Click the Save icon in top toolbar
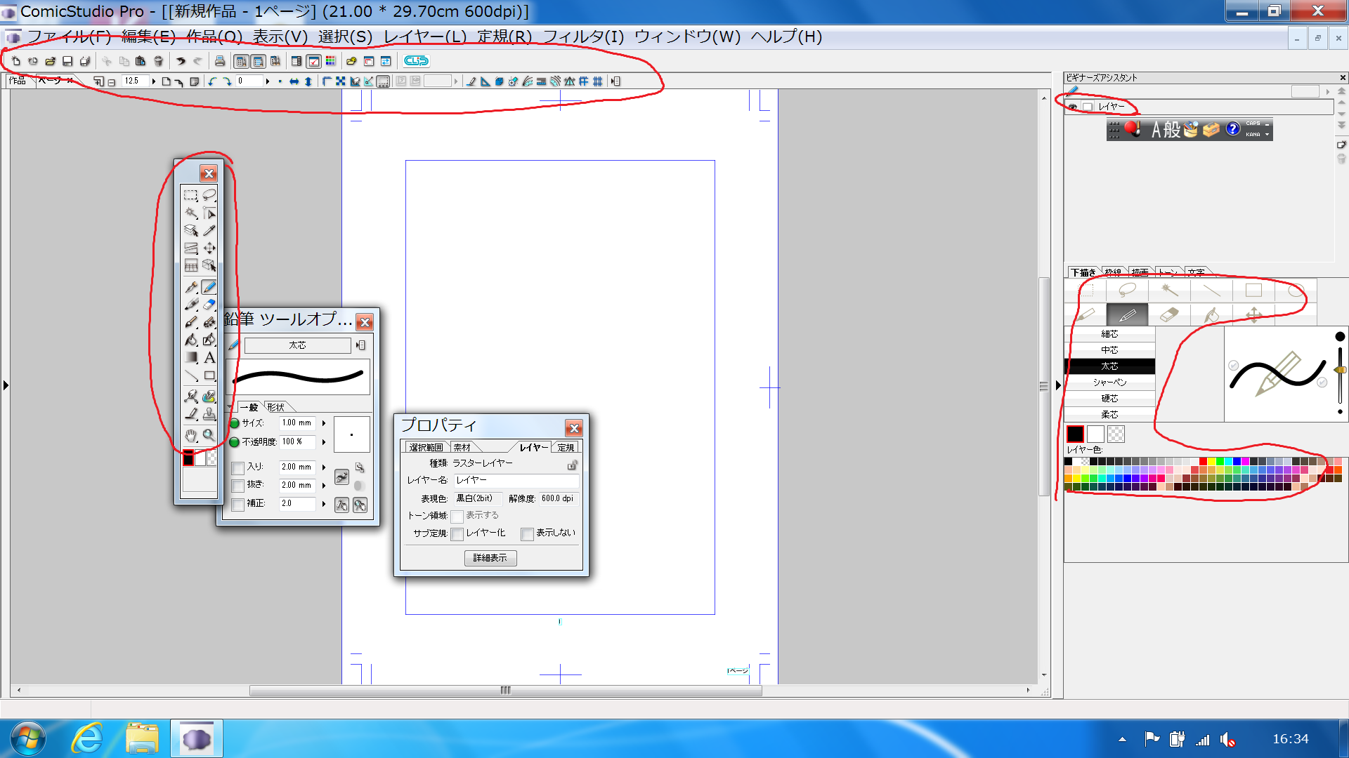Screen dimensions: 1349x758 (67, 61)
